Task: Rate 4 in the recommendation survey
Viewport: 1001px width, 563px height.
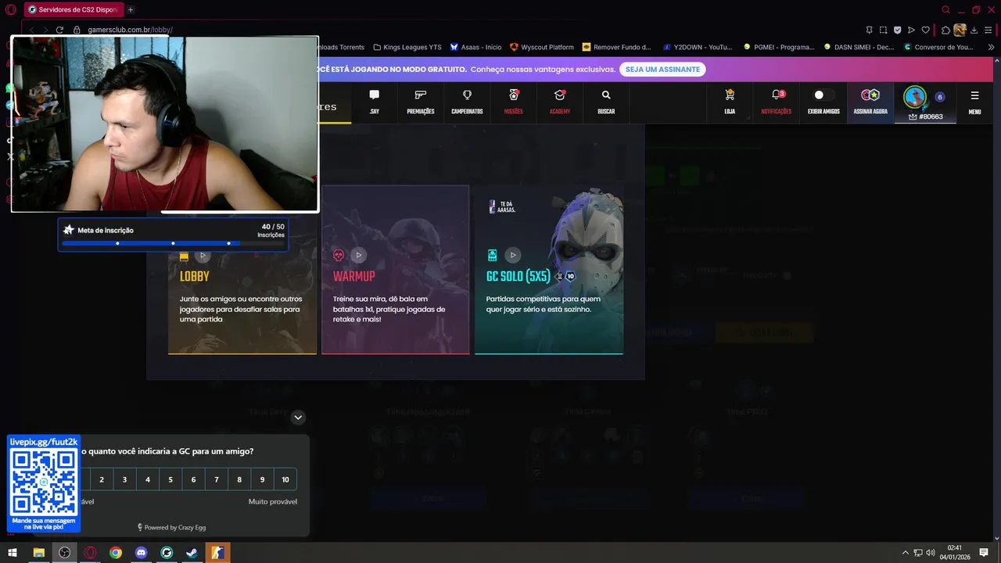Action: (148, 479)
